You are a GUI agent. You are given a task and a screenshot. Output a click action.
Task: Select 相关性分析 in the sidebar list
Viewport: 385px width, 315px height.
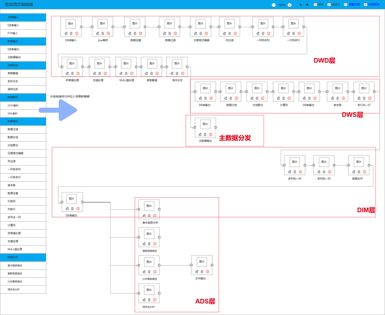(23, 290)
